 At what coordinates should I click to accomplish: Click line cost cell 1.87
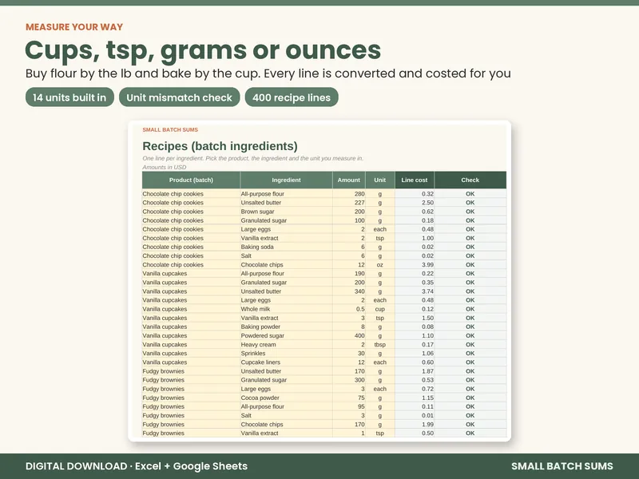pyautogui.click(x=415, y=371)
